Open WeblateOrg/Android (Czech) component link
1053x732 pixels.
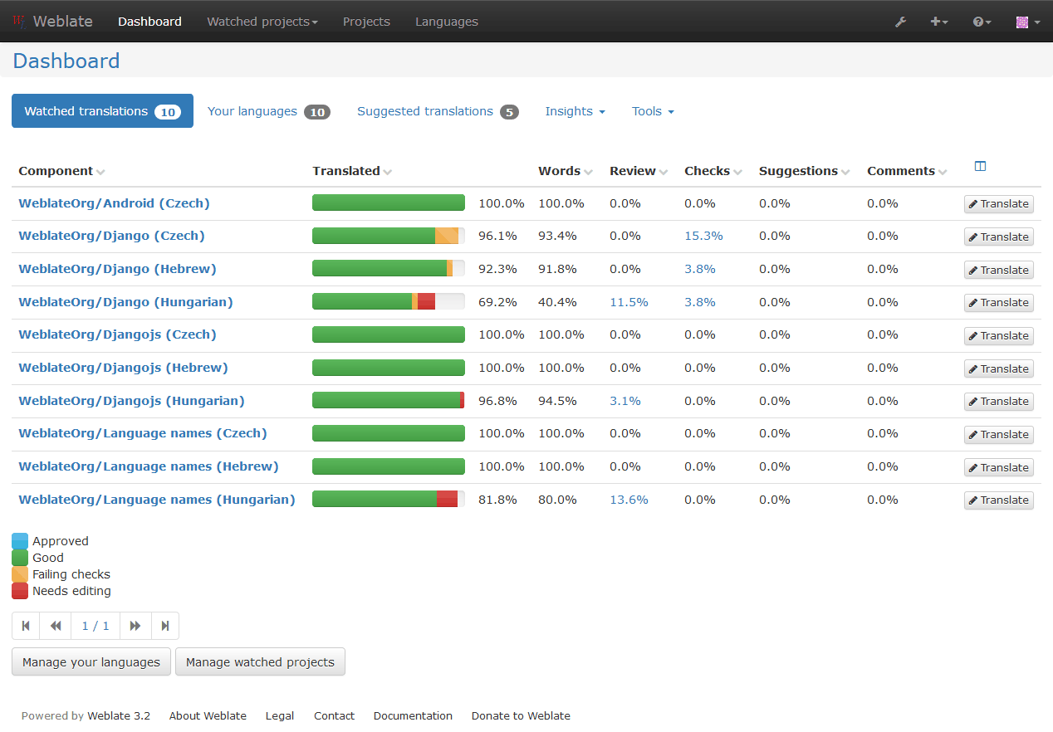114,203
